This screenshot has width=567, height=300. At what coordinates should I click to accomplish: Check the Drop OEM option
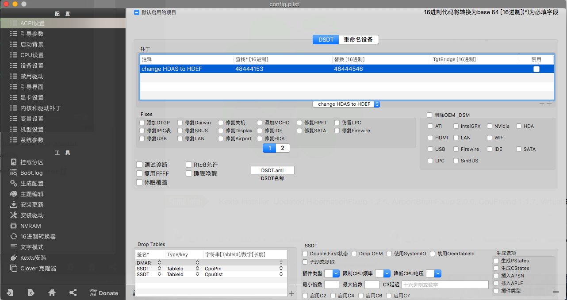(x=354, y=254)
